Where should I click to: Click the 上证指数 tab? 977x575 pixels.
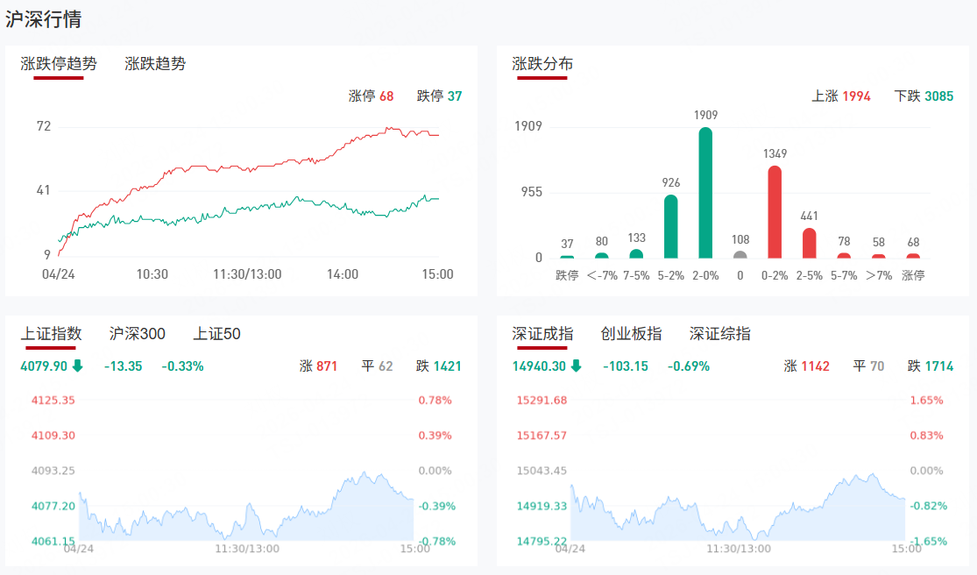tap(51, 334)
